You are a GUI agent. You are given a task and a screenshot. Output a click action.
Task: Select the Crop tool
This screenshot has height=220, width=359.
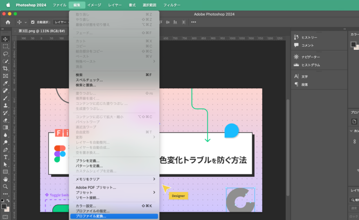point(6,69)
